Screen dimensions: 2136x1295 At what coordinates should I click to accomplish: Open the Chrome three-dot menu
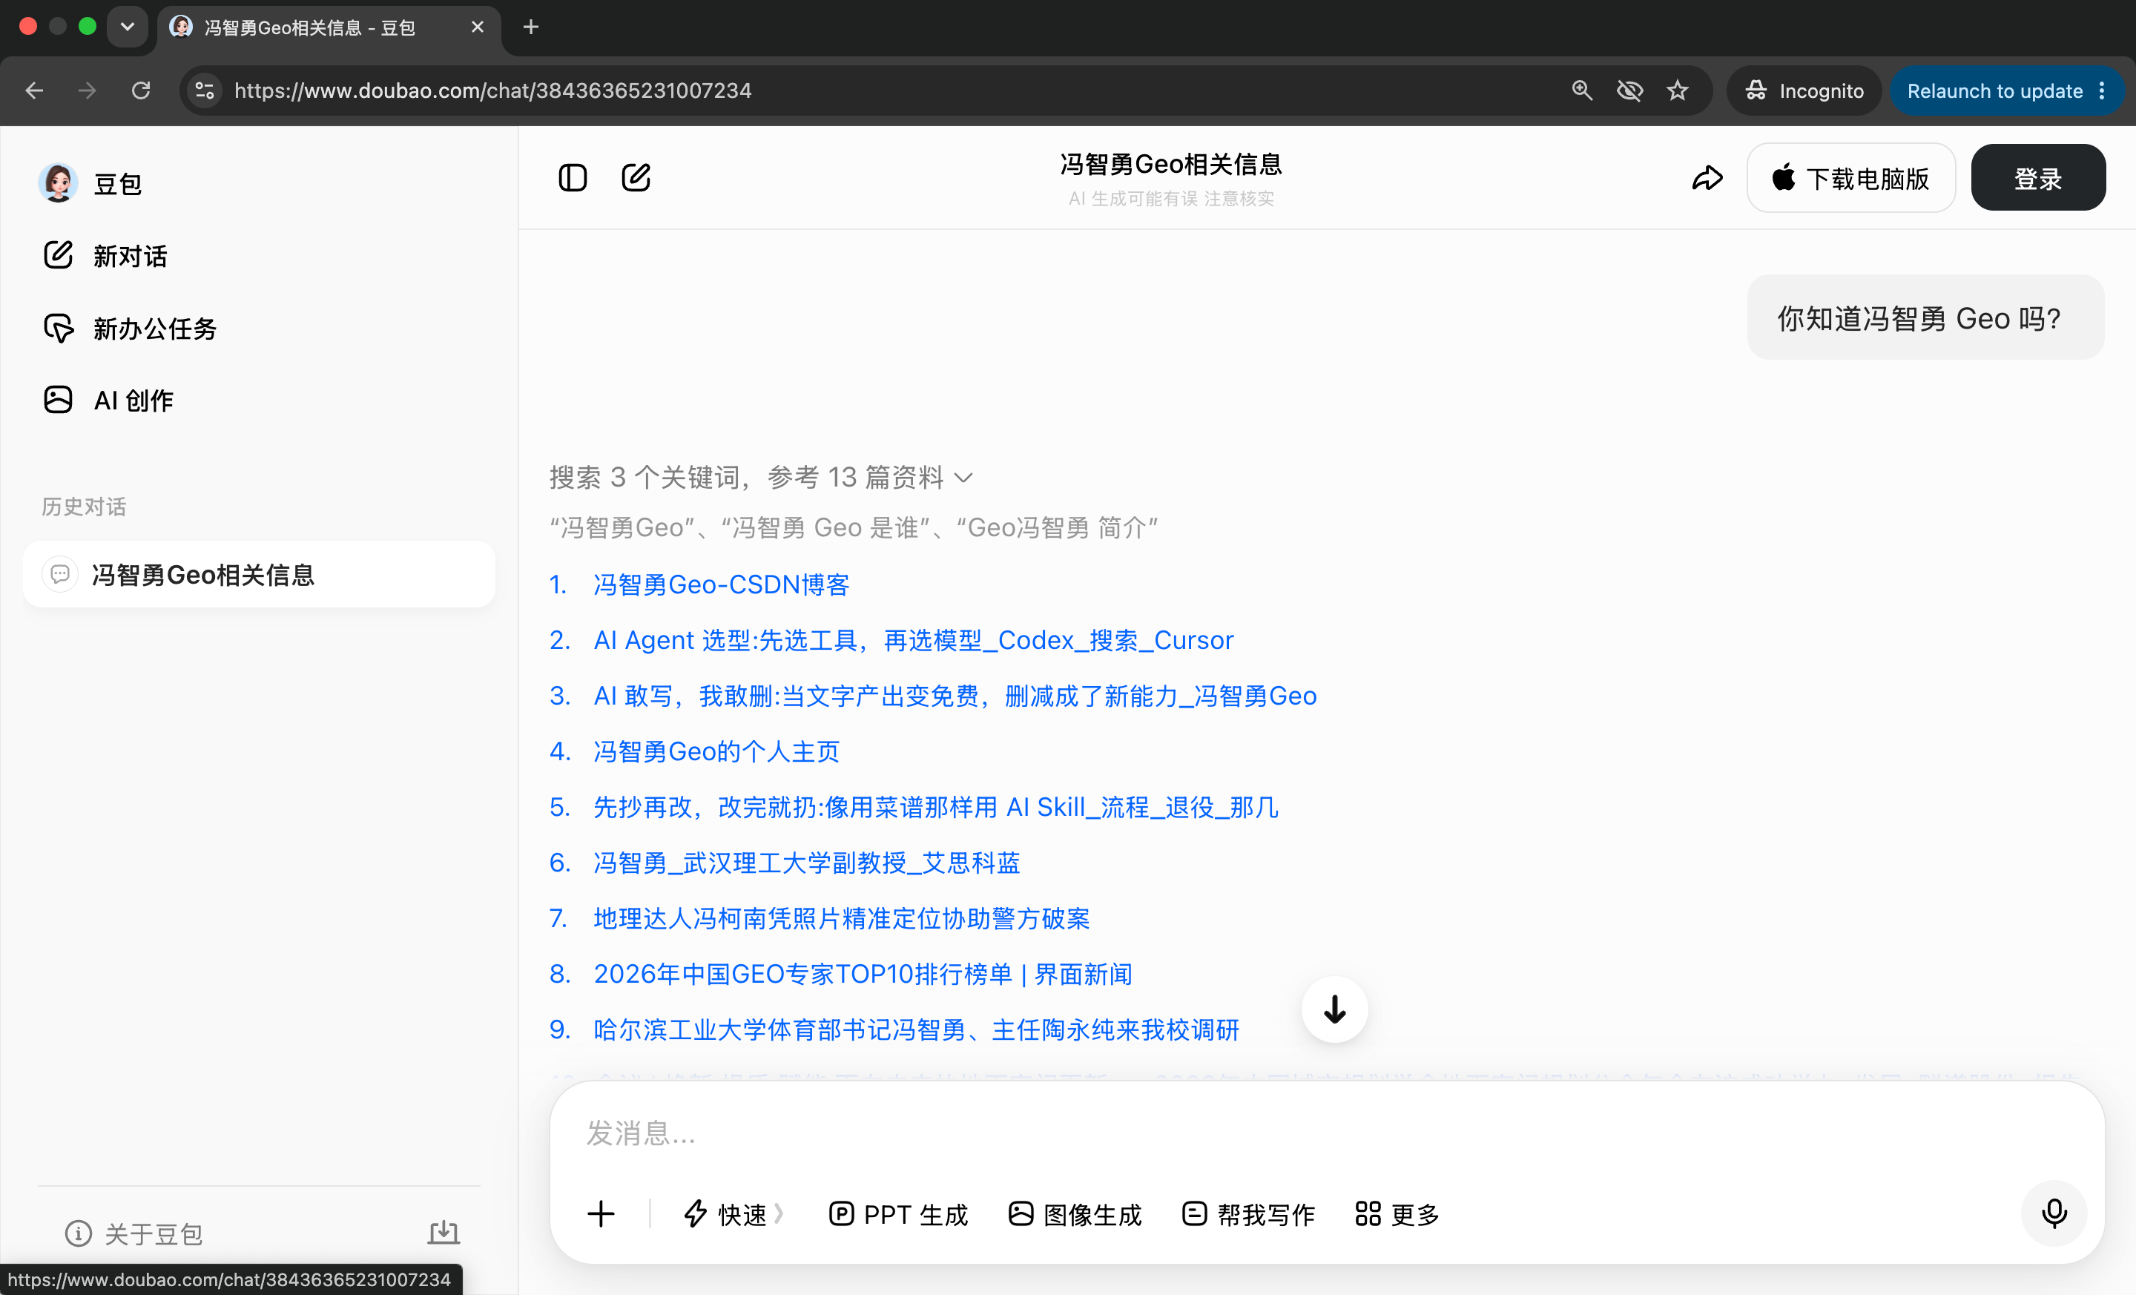coord(2102,90)
